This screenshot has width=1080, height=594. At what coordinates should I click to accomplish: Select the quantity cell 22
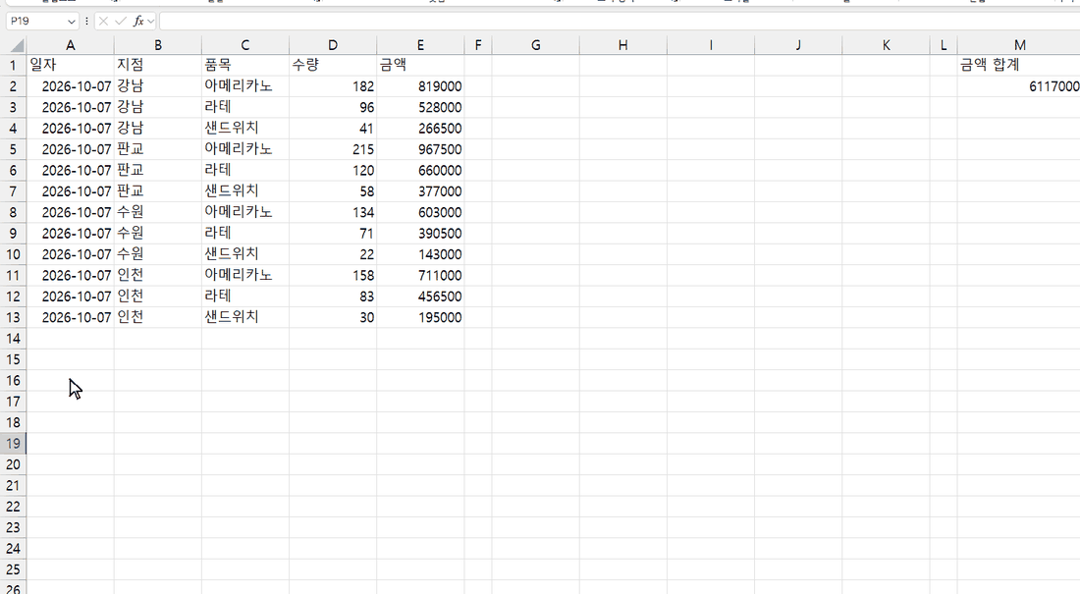pyautogui.click(x=333, y=255)
